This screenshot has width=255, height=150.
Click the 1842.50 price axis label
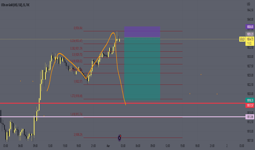(x=250, y=10)
